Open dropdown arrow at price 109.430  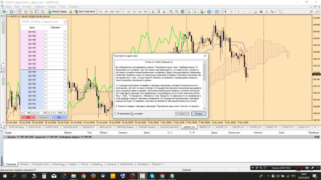46,108
